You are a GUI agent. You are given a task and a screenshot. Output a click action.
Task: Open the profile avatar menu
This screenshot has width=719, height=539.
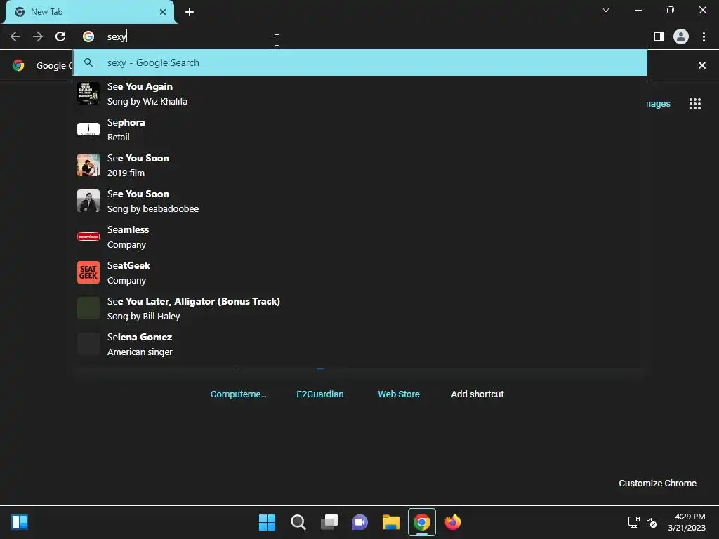(x=681, y=36)
